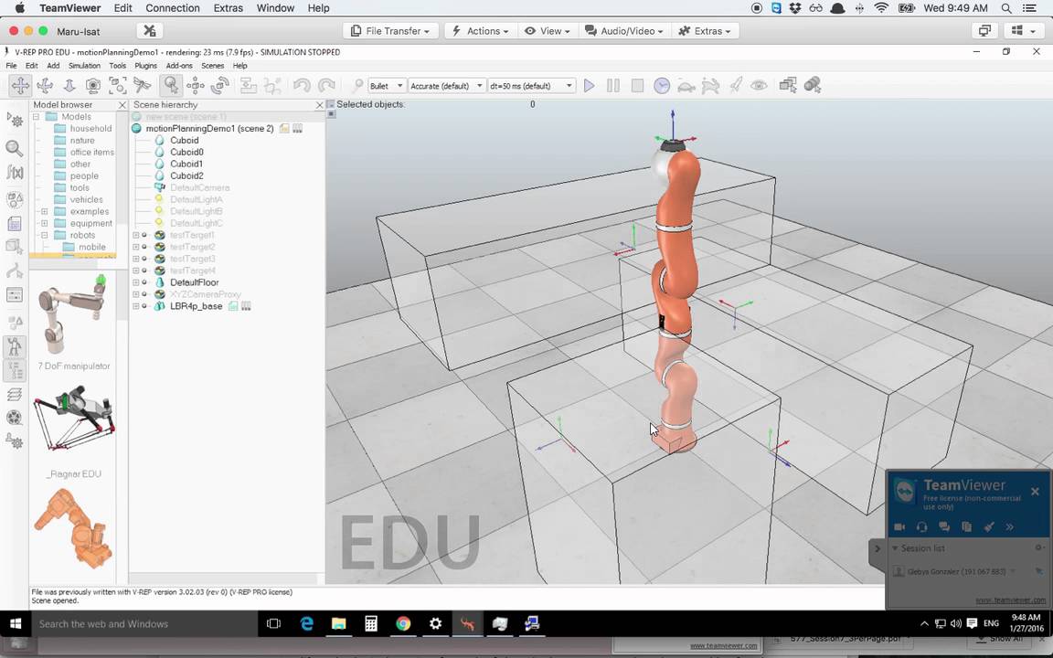Select the click selection tool
This screenshot has height=658, width=1053.
point(171,85)
